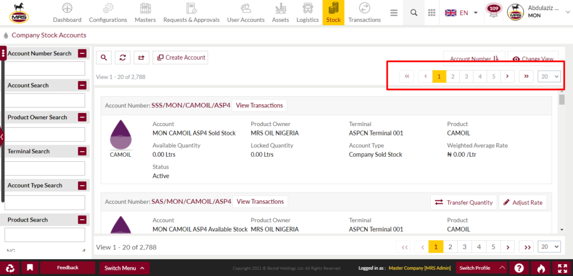Click the Adjust Rate button

[523, 203]
